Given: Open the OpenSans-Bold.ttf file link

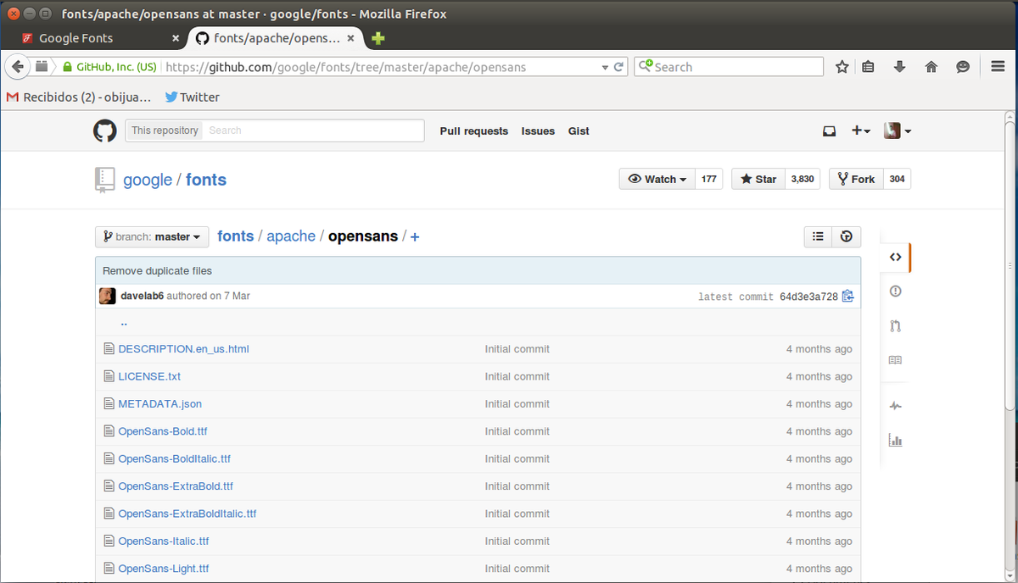Looking at the screenshot, I should point(162,431).
